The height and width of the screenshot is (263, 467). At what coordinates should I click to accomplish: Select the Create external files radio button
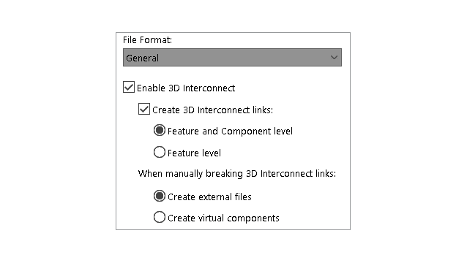tap(160, 196)
